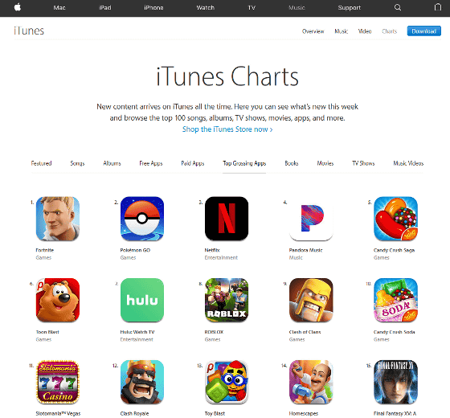The height and width of the screenshot is (418, 450).
Task: Select the Music Videos tab
Action: click(408, 163)
